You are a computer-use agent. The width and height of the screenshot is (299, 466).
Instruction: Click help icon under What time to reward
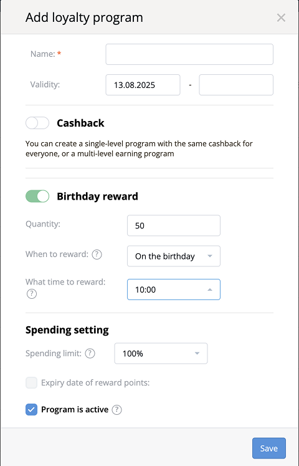[32, 294]
